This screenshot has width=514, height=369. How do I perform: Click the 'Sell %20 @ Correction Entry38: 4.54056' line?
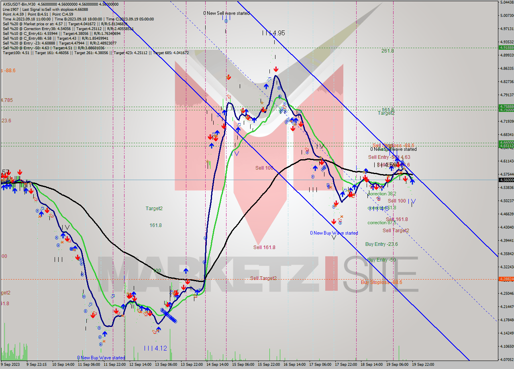(68, 28)
